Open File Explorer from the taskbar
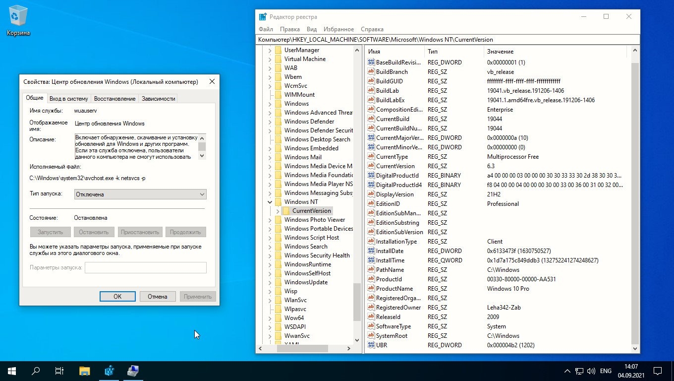The width and height of the screenshot is (674, 381). 85,371
